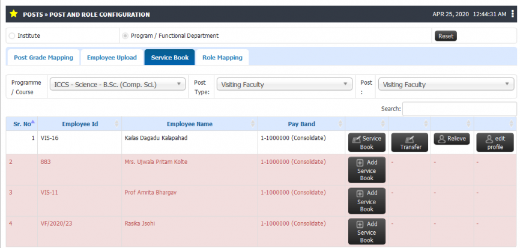Click Relieve button for employee VIS-16
The width and height of the screenshot is (520, 248).
[x=452, y=139]
